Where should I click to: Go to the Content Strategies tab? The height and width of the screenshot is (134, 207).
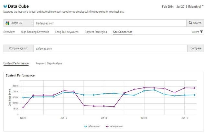point(96,32)
